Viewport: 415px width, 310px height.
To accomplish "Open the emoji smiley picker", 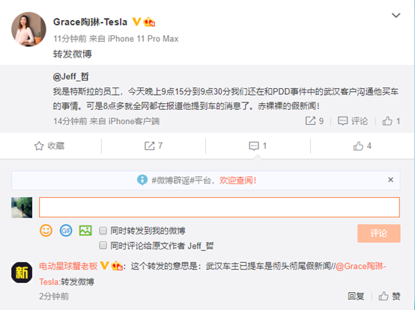I will coord(46,231).
